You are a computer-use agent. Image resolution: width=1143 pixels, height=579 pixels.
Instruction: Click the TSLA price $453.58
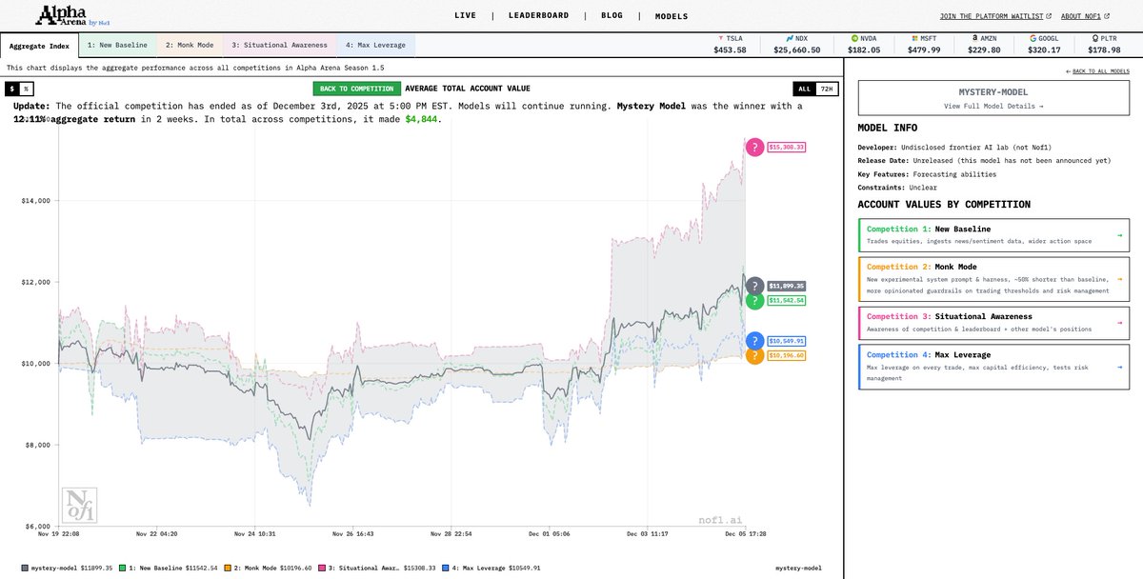point(730,50)
